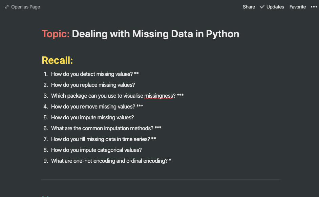
Task: Click the number 1 list marker
Action: [x=45, y=74]
